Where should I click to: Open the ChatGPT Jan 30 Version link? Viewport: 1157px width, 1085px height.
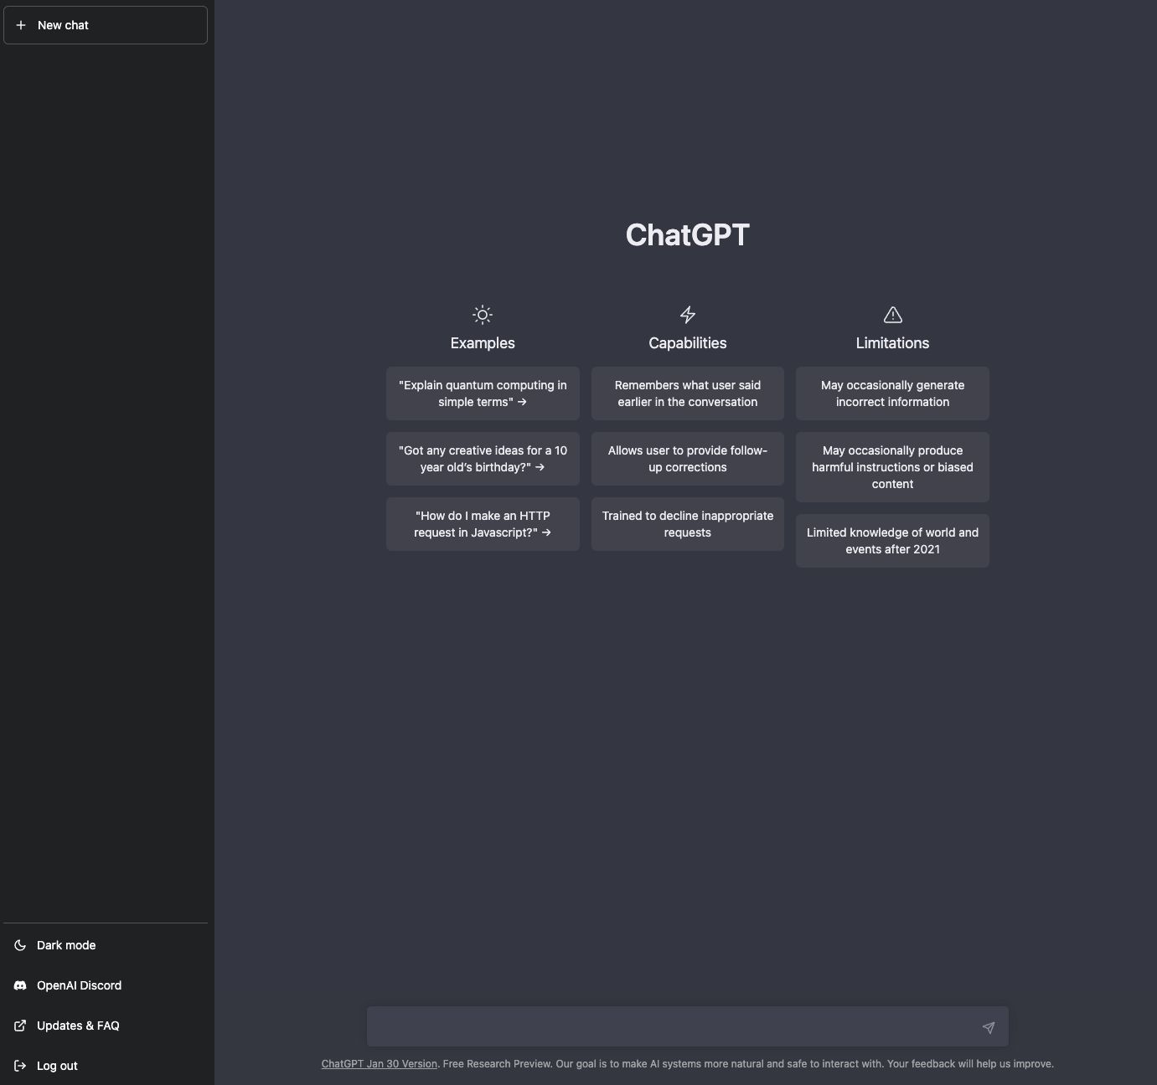(x=380, y=1064)
